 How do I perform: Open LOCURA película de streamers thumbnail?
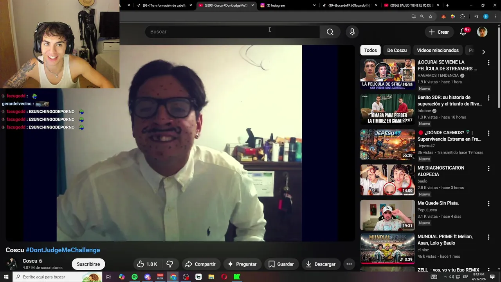[387, 74]
